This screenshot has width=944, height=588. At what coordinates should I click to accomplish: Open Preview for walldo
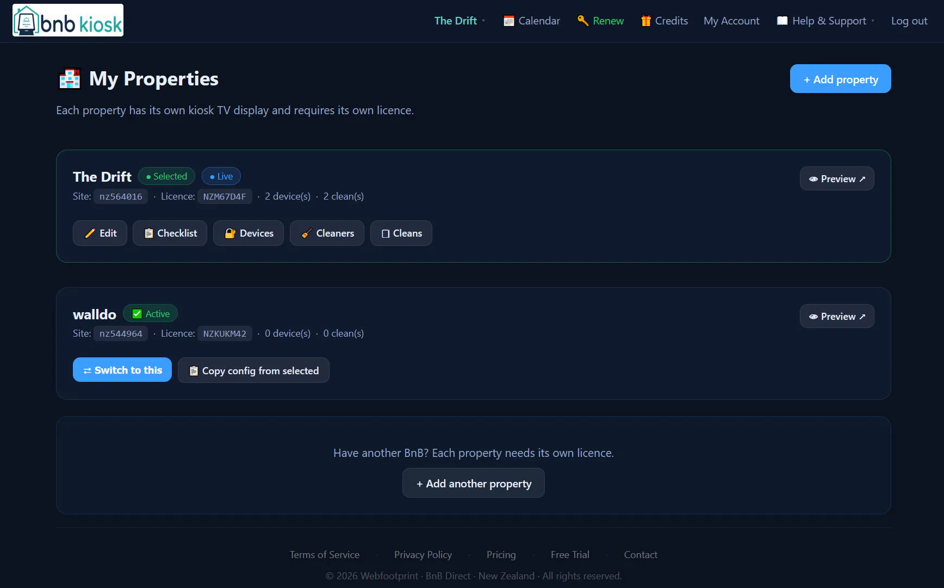(x=837, y=316)
